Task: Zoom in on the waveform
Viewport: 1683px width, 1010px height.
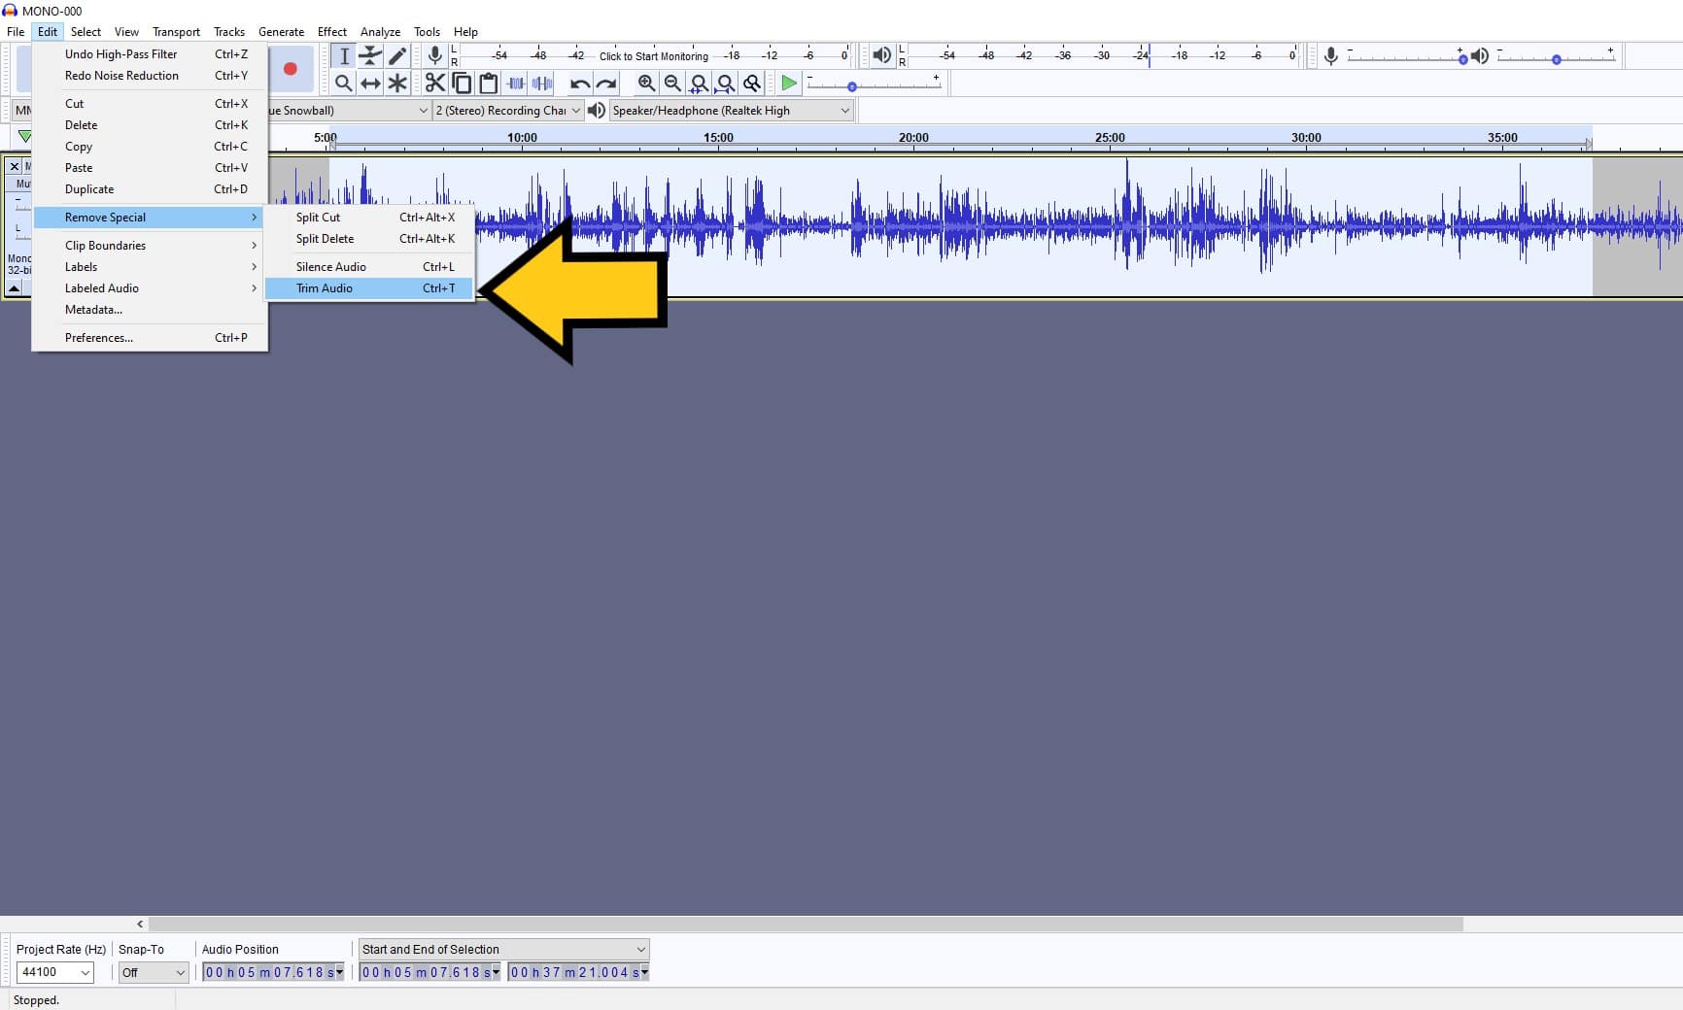Action: coord(647,83)
